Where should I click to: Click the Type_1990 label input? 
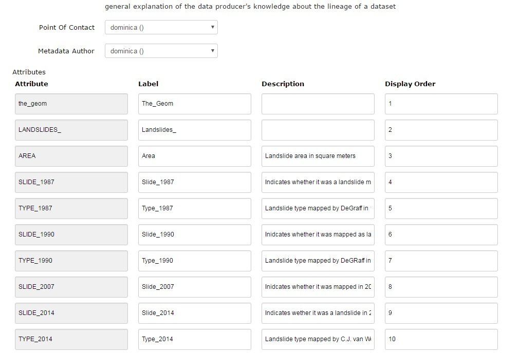(194, 261)
